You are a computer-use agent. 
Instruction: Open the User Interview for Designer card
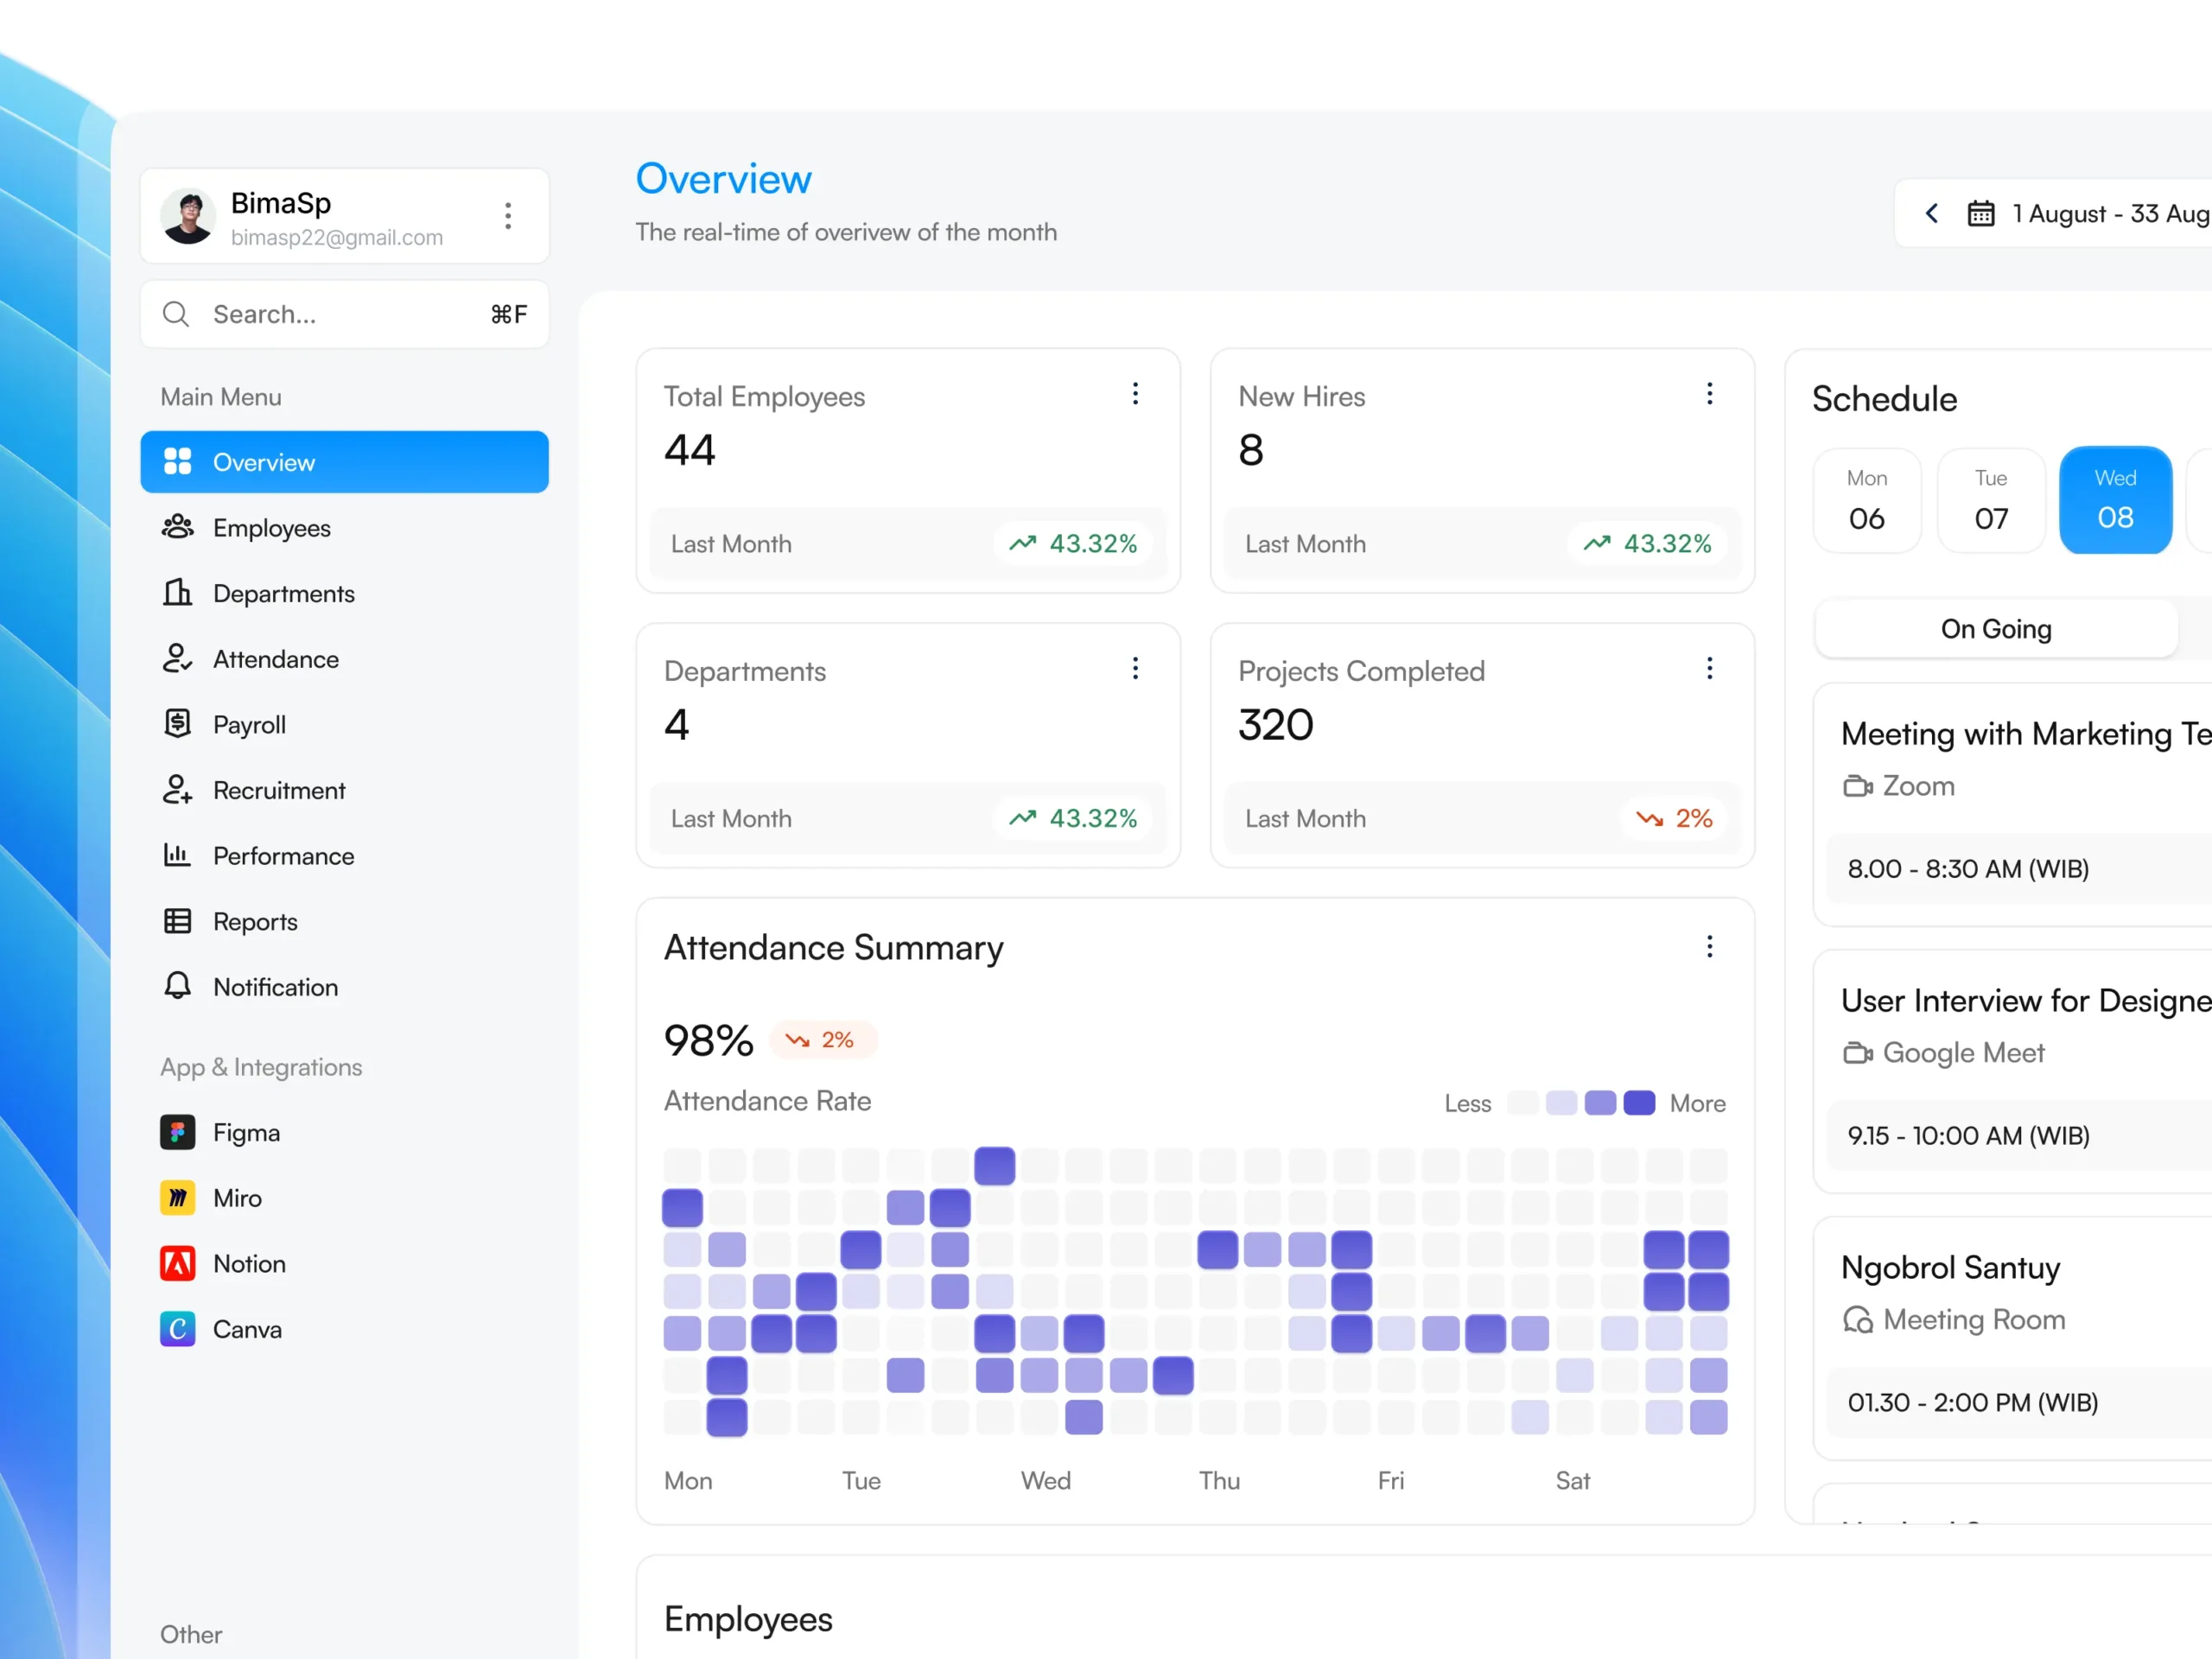tap(2012, 1072)
